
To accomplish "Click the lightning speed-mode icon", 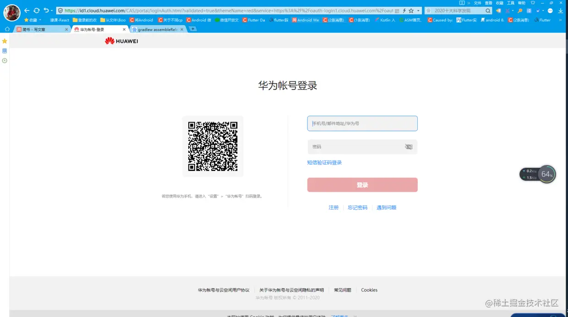I will (x=404, y=11).
